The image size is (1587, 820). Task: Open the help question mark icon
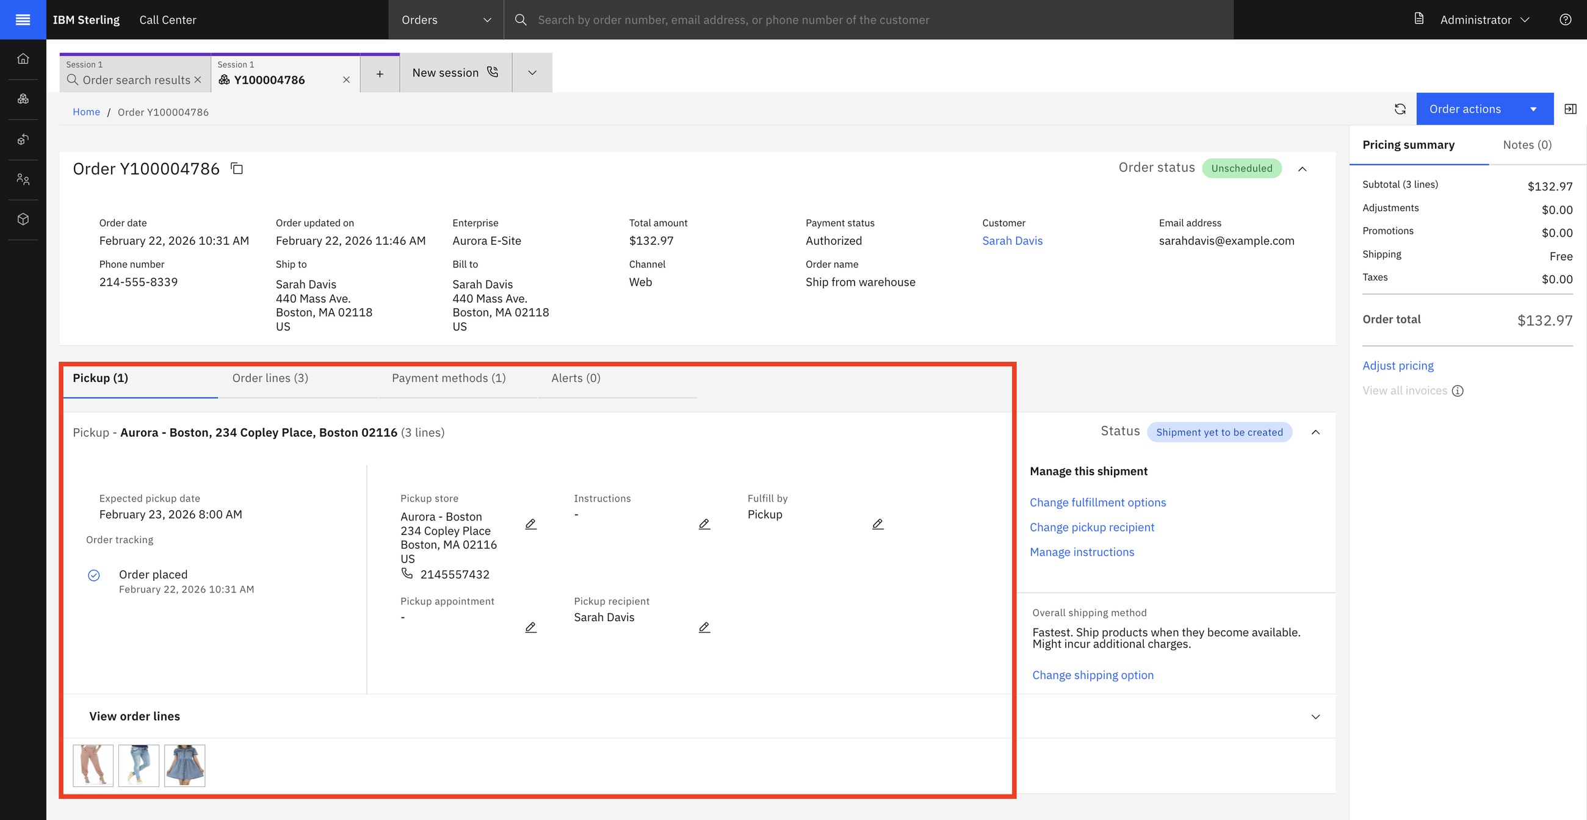tap(1565, 20)
